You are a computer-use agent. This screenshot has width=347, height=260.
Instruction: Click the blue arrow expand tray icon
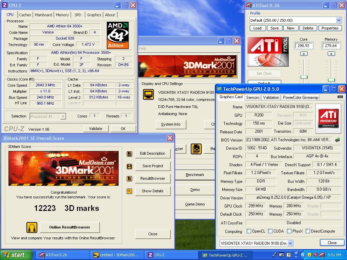(303, 255)
